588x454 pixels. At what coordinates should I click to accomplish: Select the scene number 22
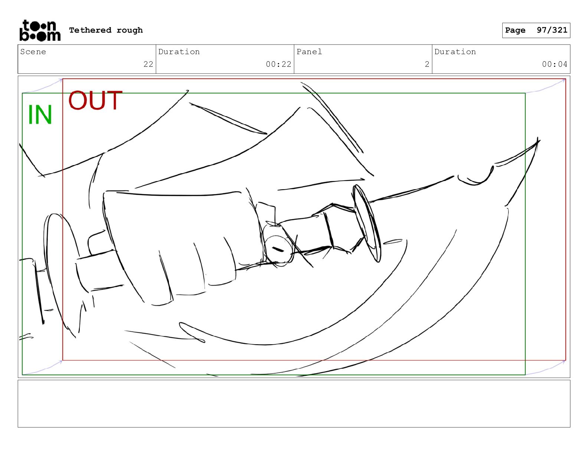click(148, 64)
